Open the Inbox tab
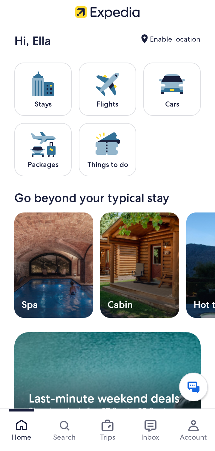215x451 pixels. point(150,430)
